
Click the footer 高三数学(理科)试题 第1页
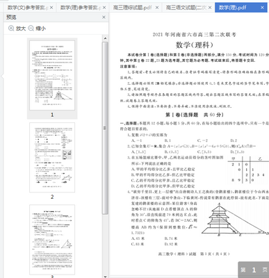(x=194, y=254)
